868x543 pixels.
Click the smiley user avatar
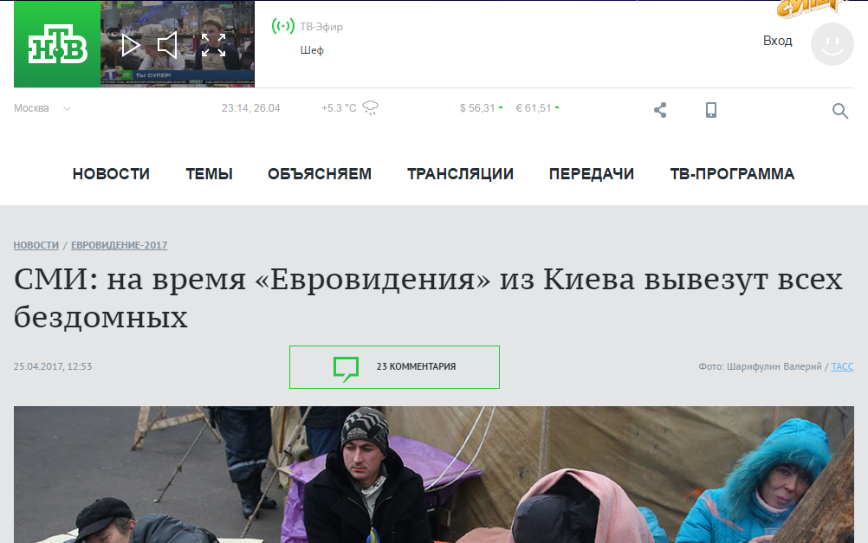(x=832, y=44)
